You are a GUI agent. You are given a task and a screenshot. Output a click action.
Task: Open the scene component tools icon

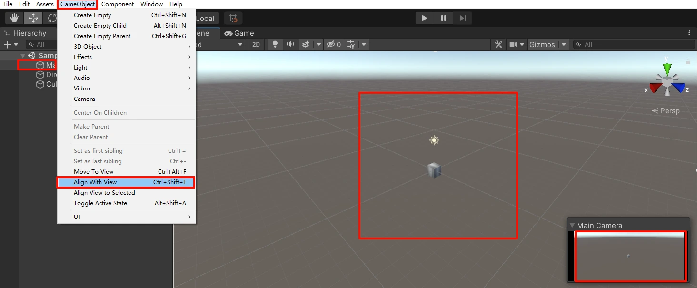click(498, 44)
